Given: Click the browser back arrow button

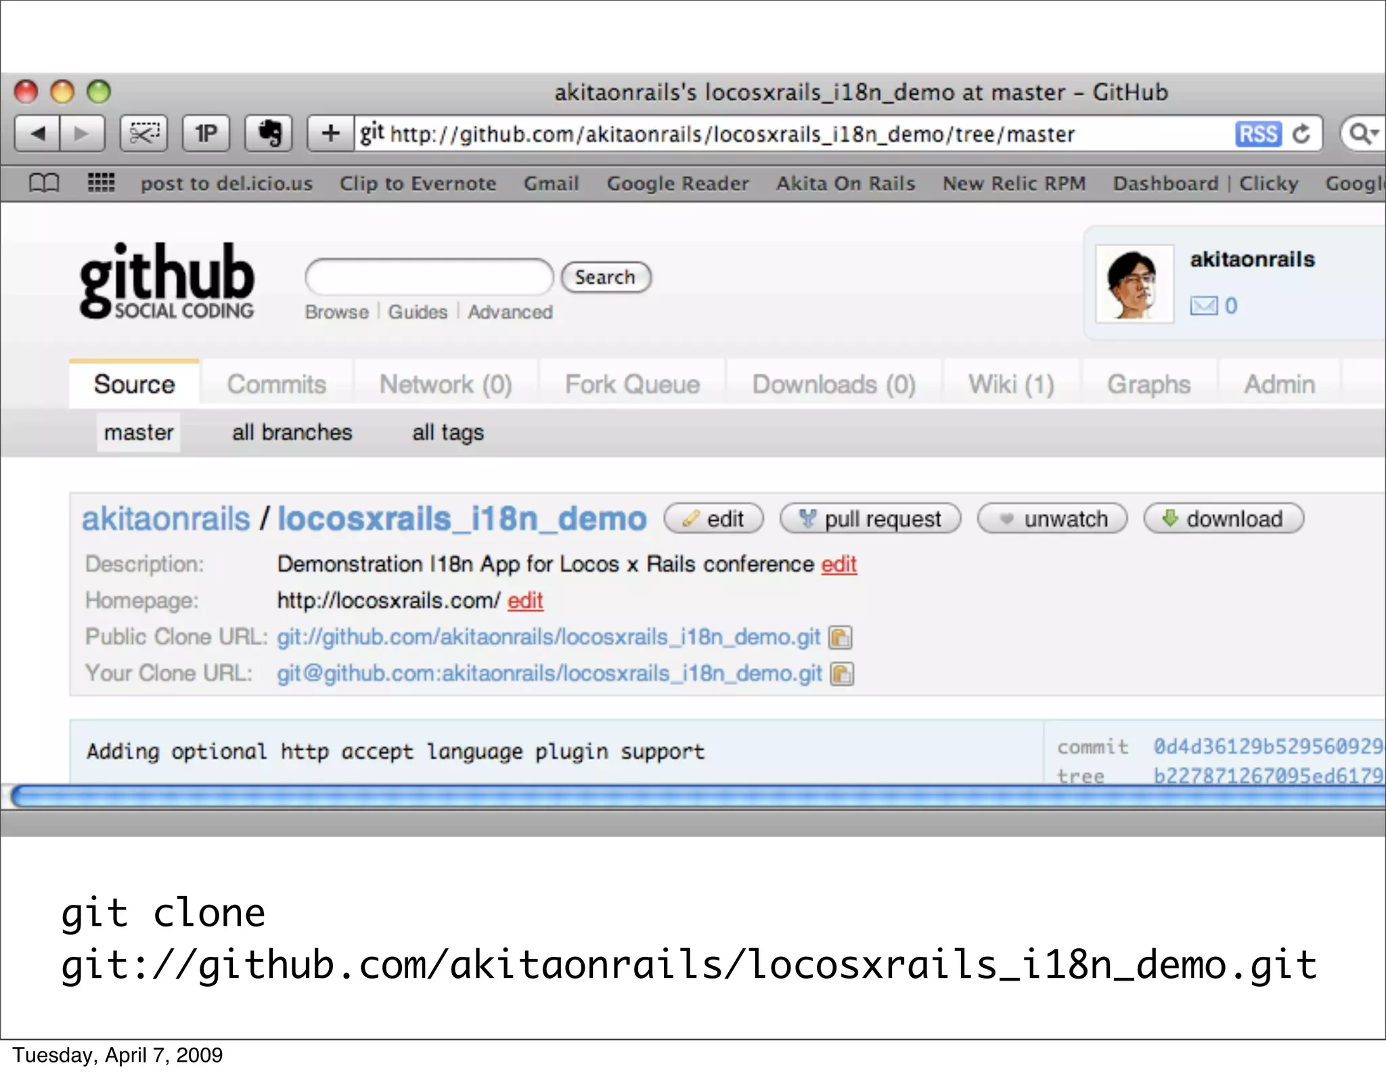Looking at the screenshot, I should tap(38, 133).
